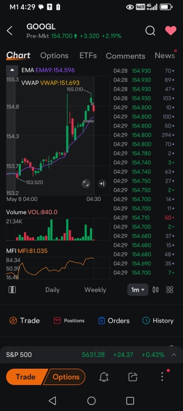Screen dimensions: 183x411
Task: Toggle the heart favorite for GOOGL
Action: point(171,31)
